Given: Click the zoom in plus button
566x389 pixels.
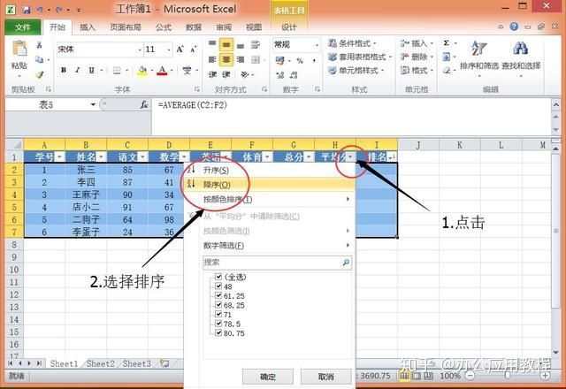Looking at the screenshot, I should coord(546,376).
